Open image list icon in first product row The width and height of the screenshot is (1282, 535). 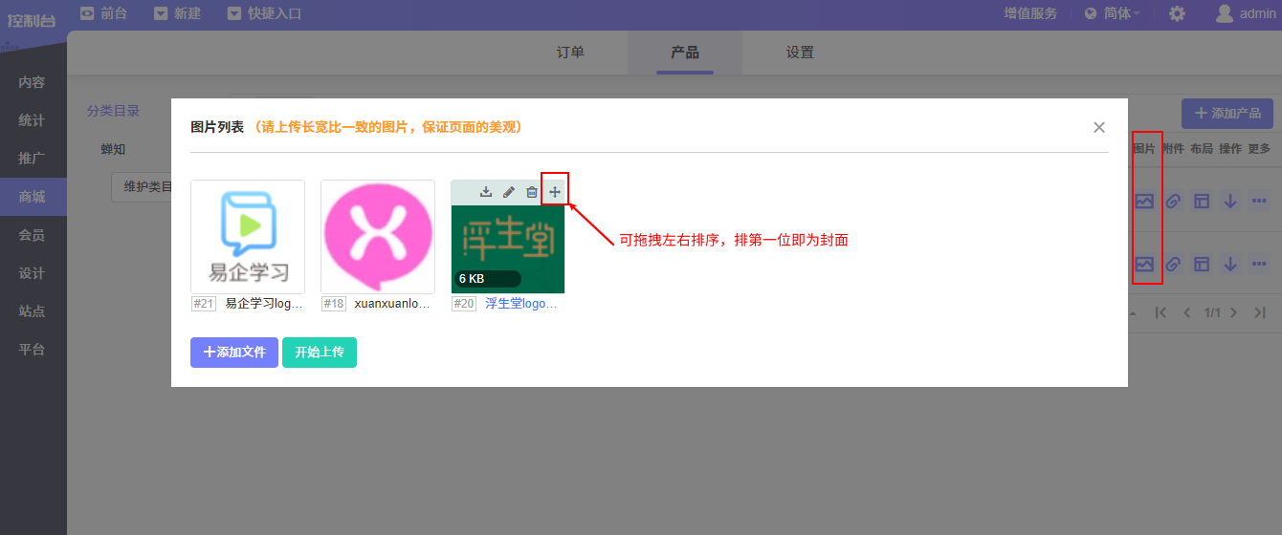1144,202
